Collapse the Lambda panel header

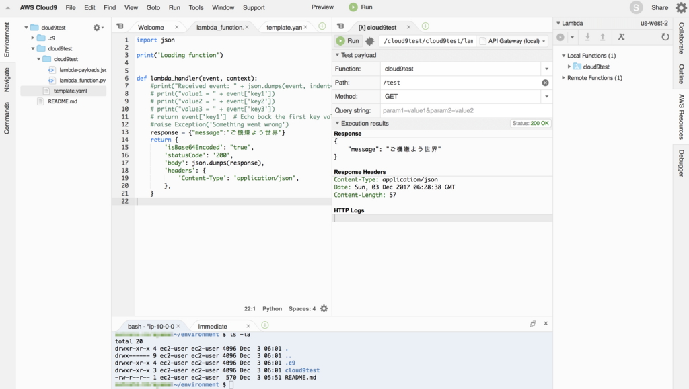click(x=558, y=24)
